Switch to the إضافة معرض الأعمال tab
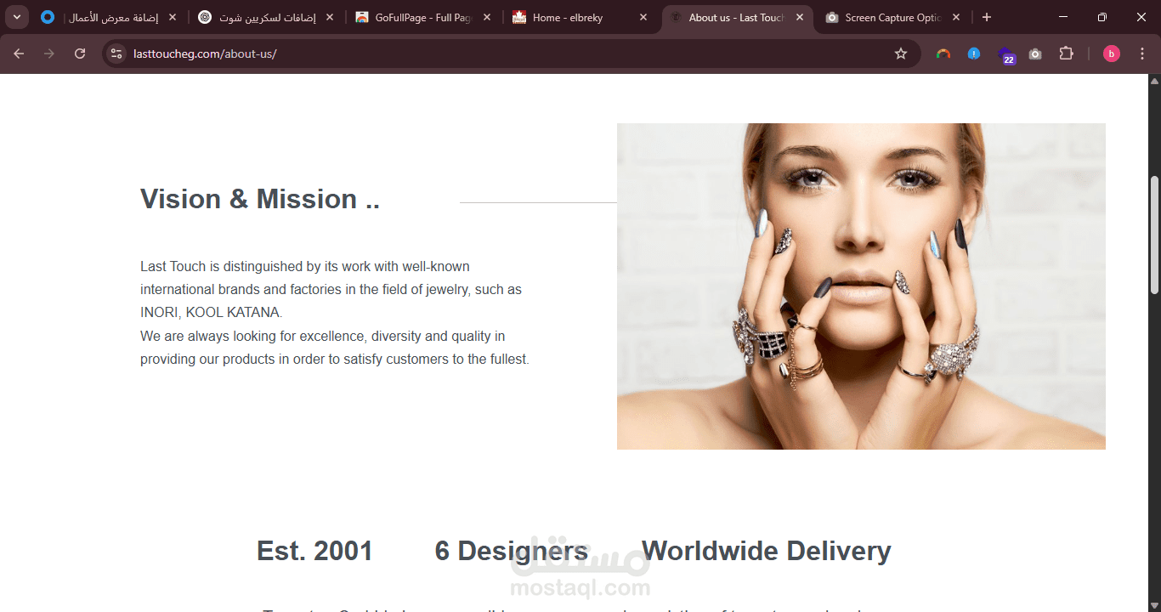1161x612 pixels. click(x=109, y=17)
